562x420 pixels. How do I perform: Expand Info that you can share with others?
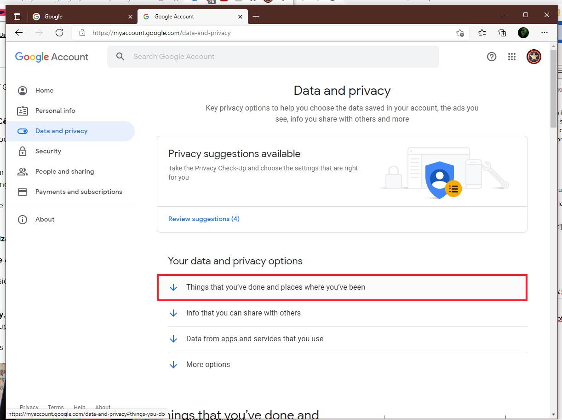coord(243,313)
